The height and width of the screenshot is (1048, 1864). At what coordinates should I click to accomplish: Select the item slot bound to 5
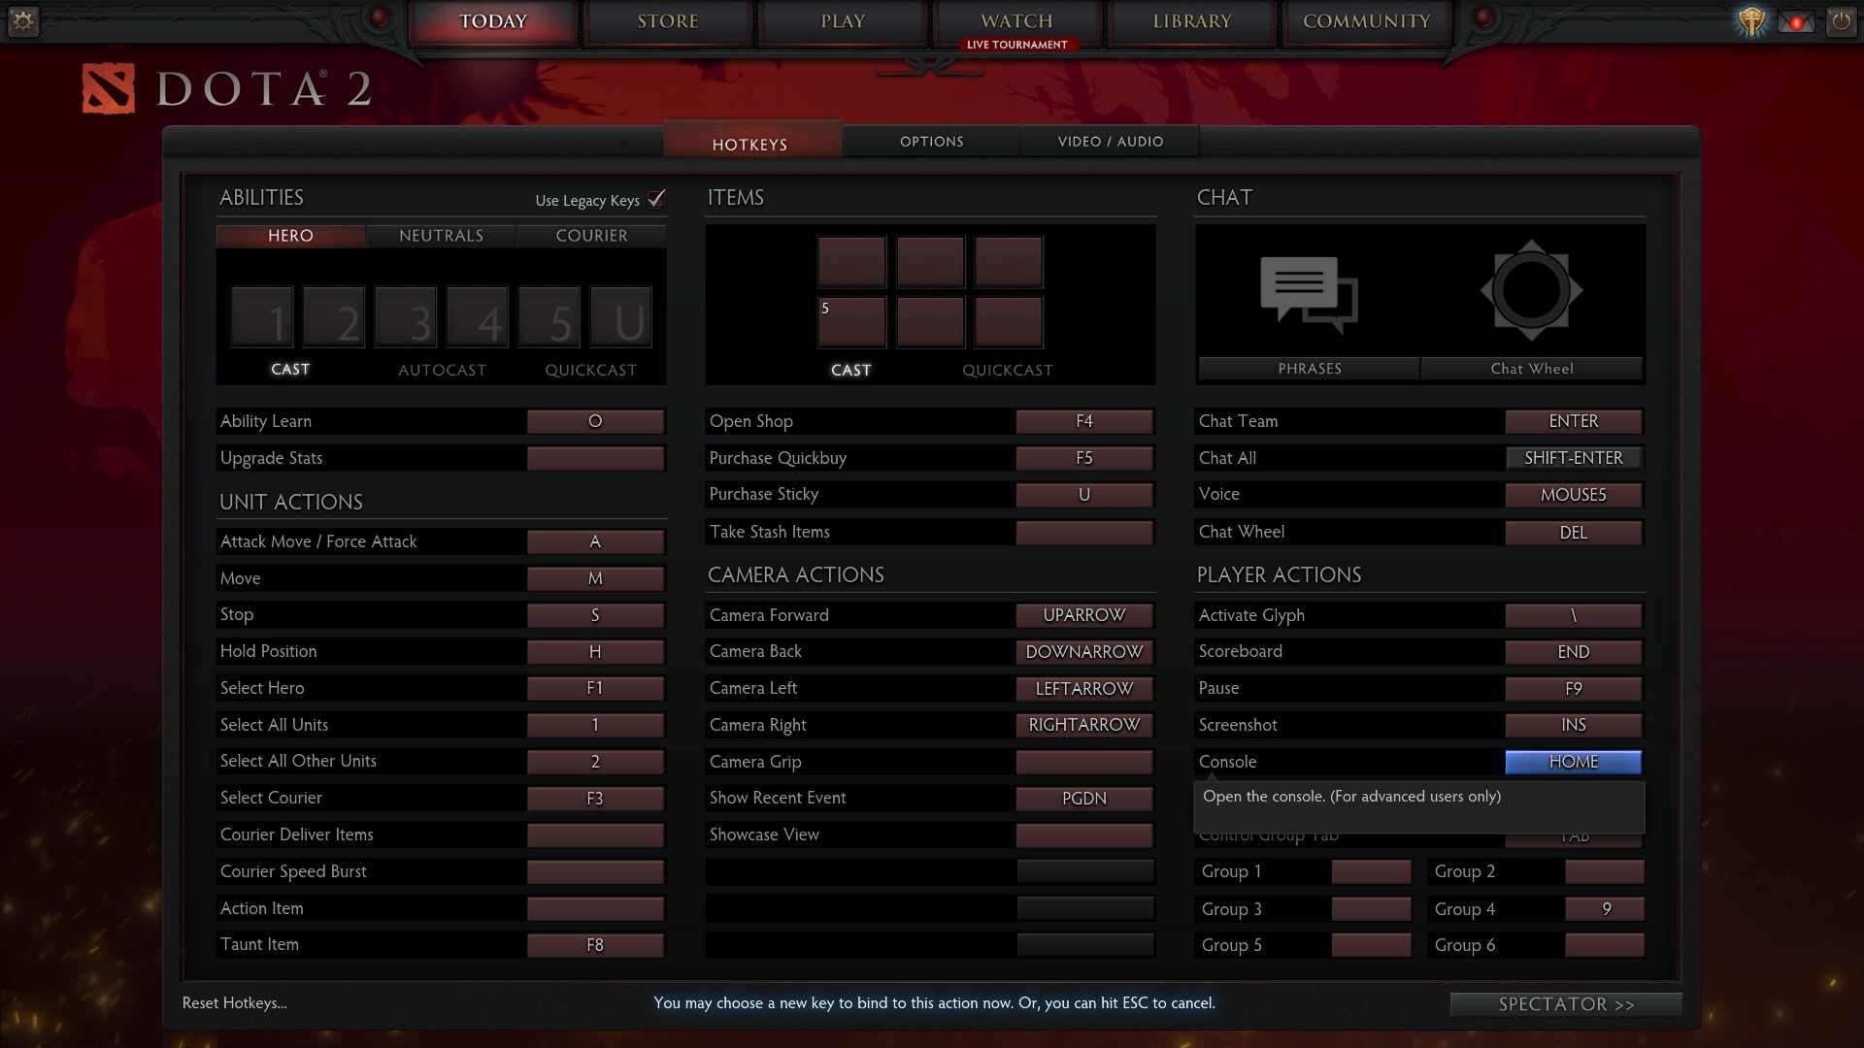[x=851, y=322]
